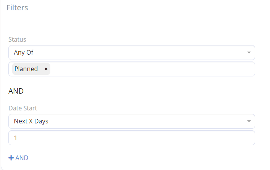Click the Date Start field label

pyautogui.click(x=22, y=109)
